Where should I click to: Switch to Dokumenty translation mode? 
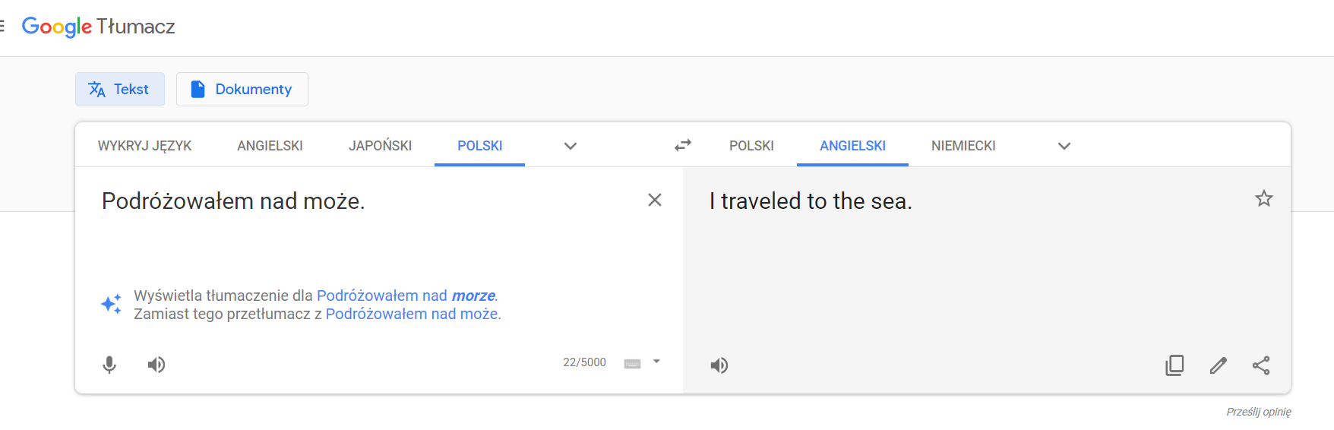click(242, 89)
